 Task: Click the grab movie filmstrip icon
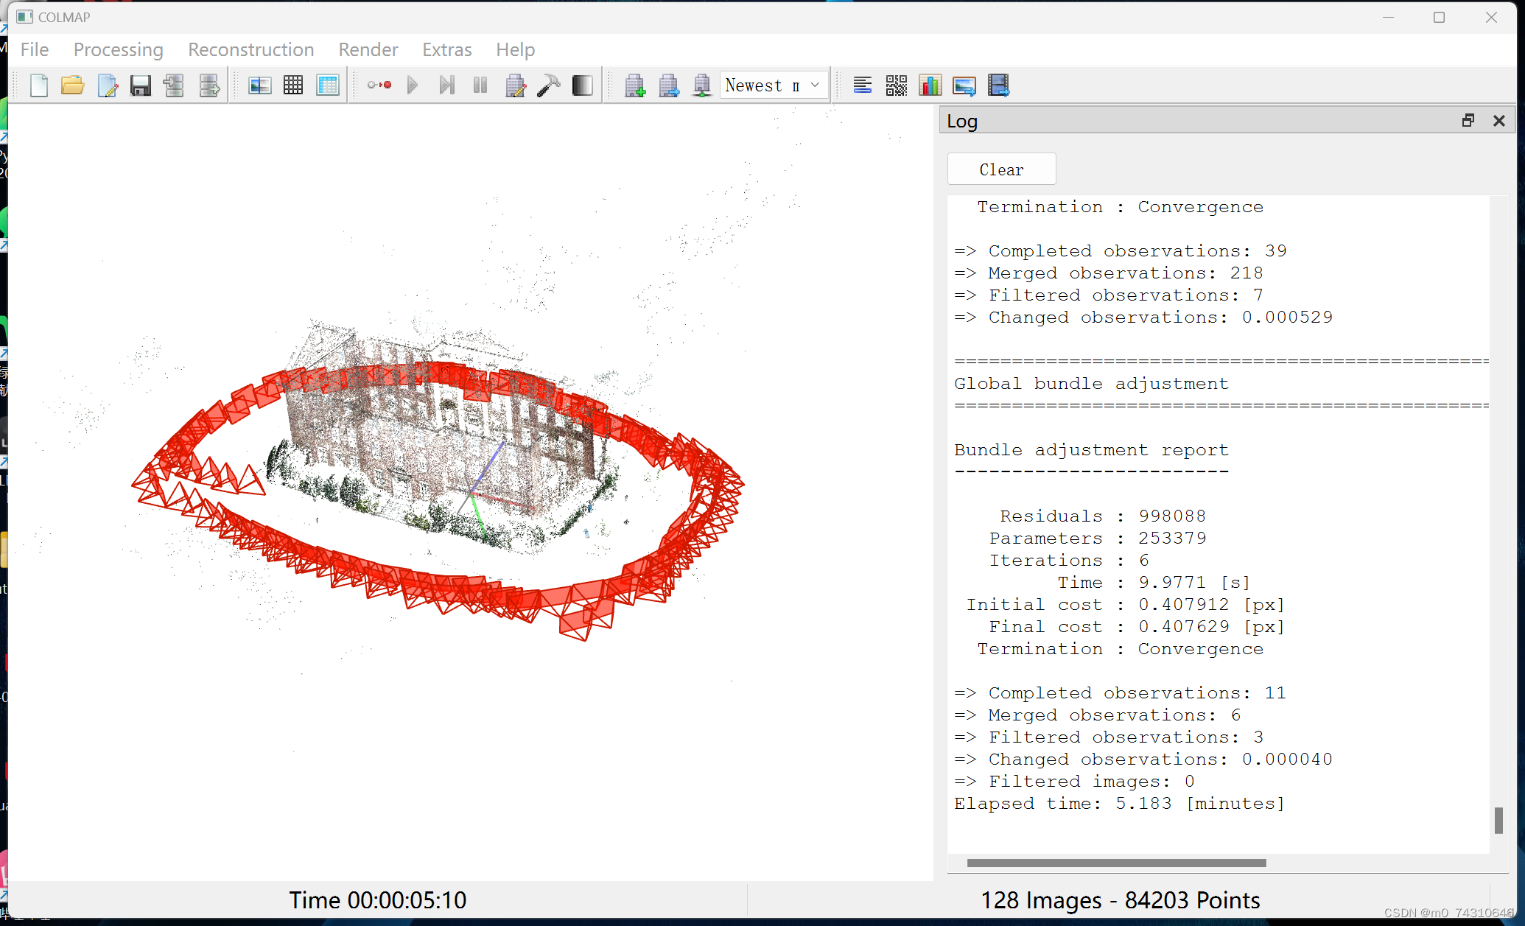(998, 85)
